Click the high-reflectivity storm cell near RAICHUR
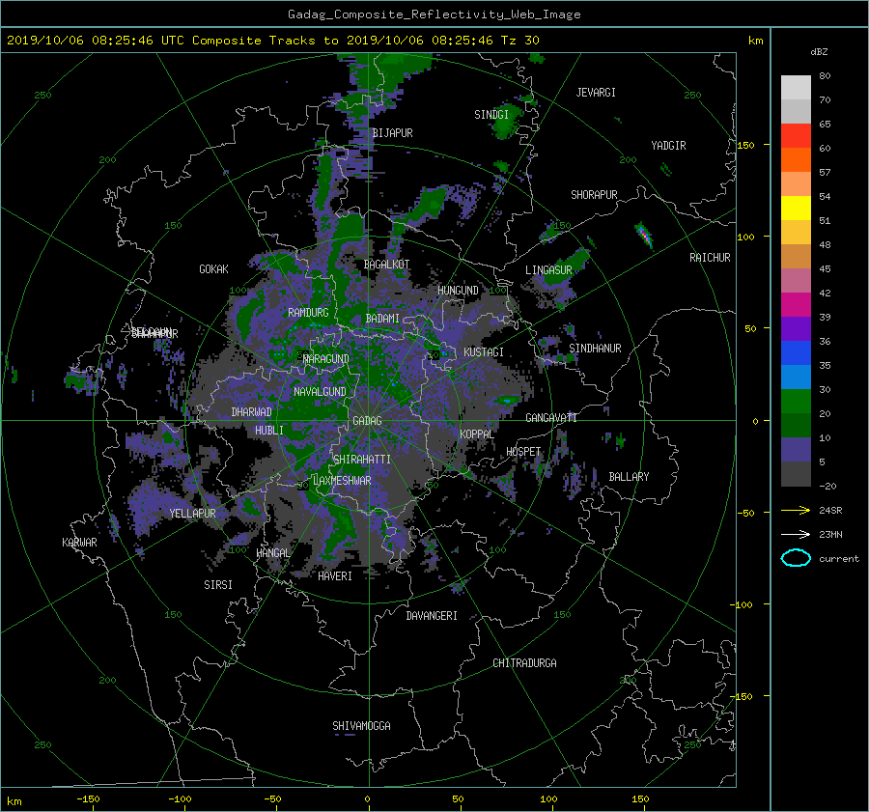869x812 pixels. [x=643, y=236]
